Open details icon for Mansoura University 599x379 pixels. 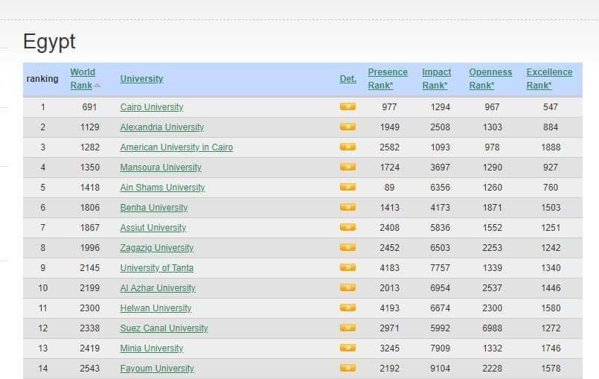click(x=347, y=167)
